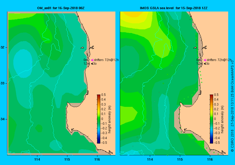
Task: Click the black 12m arrow in right map legend
Action: pyautogui.click(x=205, y=64)
